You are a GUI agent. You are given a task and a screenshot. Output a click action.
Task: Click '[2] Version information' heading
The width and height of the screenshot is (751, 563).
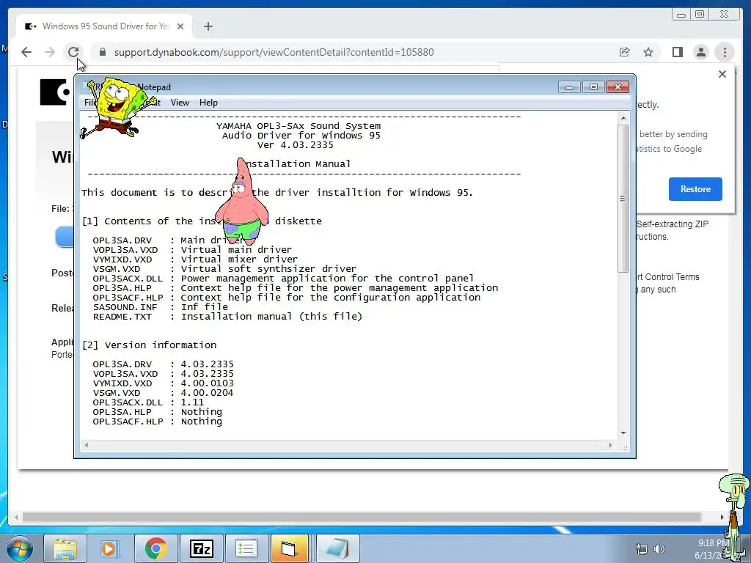point(149,345)
